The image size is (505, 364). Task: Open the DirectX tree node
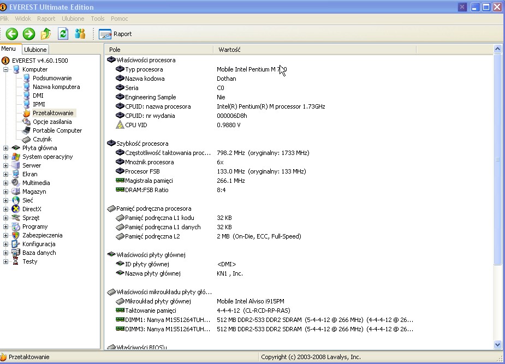click(x=32, y=209)
